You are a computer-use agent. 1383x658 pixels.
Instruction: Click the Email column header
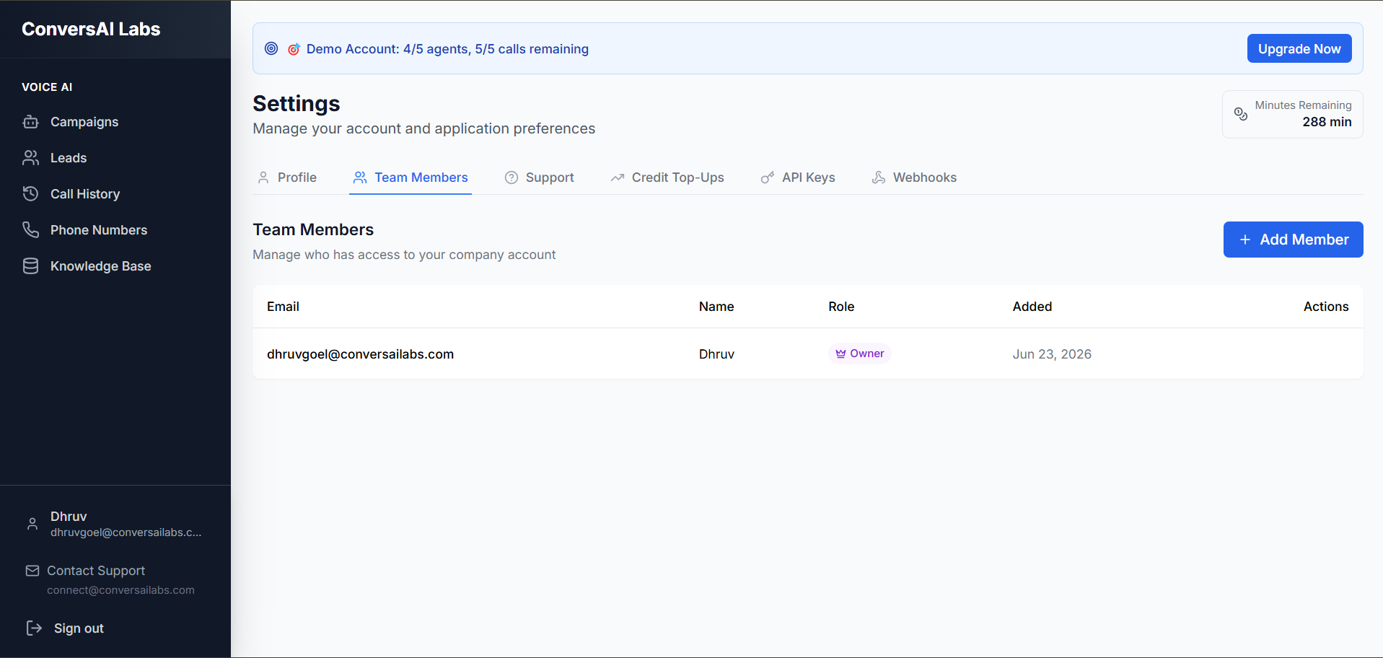(283, 307)
